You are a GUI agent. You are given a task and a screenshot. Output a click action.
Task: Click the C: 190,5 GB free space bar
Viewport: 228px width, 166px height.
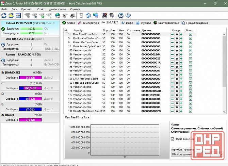tap(30, 88)
